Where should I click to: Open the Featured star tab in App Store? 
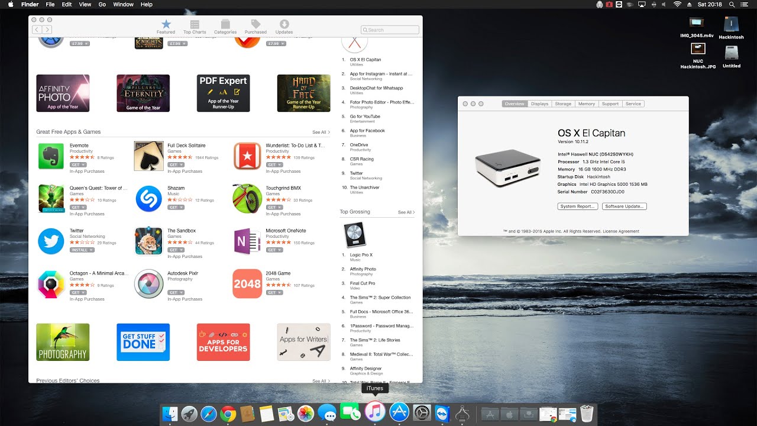166,26
